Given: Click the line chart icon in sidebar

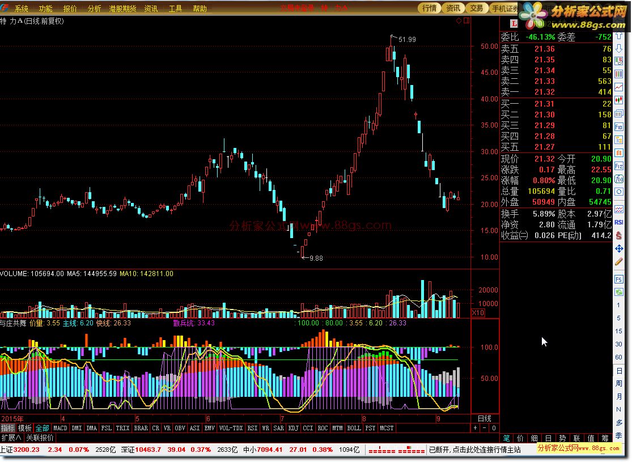Looking at the screenshot, I should point(619,87).
